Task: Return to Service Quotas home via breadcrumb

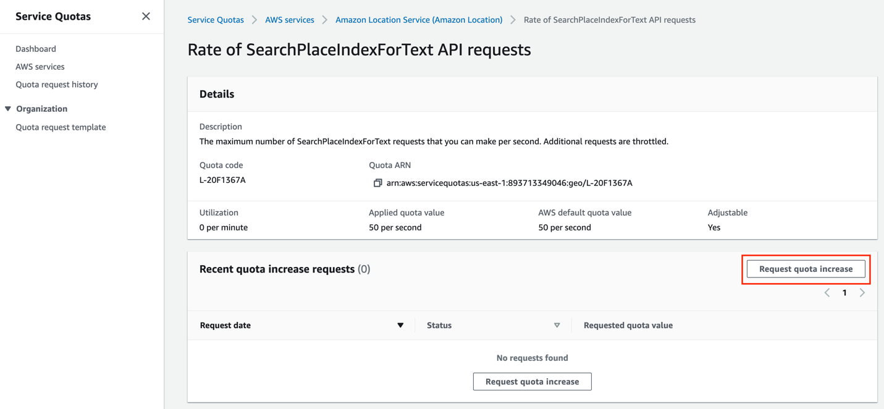Action: pyautogui.click(x=216, y=19)
